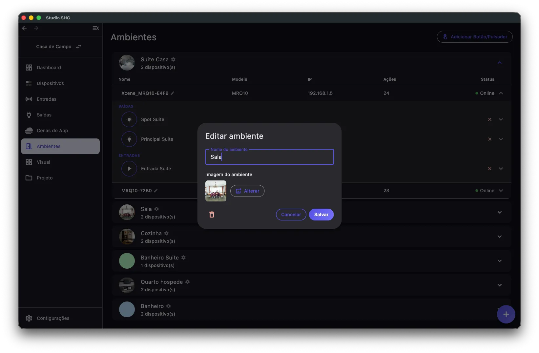Expand the Quarto hospede environment

tap(500, 285)
